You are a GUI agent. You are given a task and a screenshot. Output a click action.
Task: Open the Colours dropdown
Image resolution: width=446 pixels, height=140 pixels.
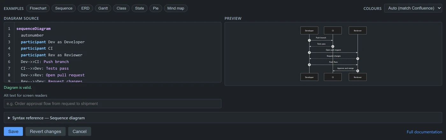coord(413,8)
